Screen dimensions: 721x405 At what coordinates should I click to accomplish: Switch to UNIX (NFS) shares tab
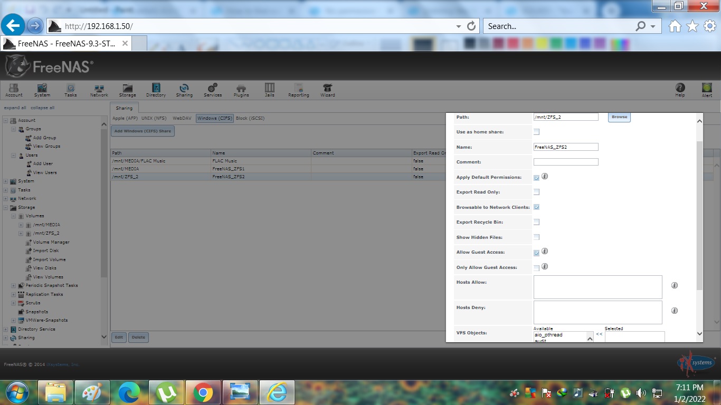pyautogui.click(x=154, y=118)
